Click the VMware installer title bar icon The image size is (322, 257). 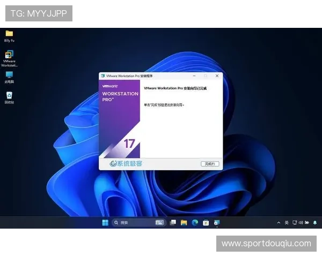click(103, 76)
